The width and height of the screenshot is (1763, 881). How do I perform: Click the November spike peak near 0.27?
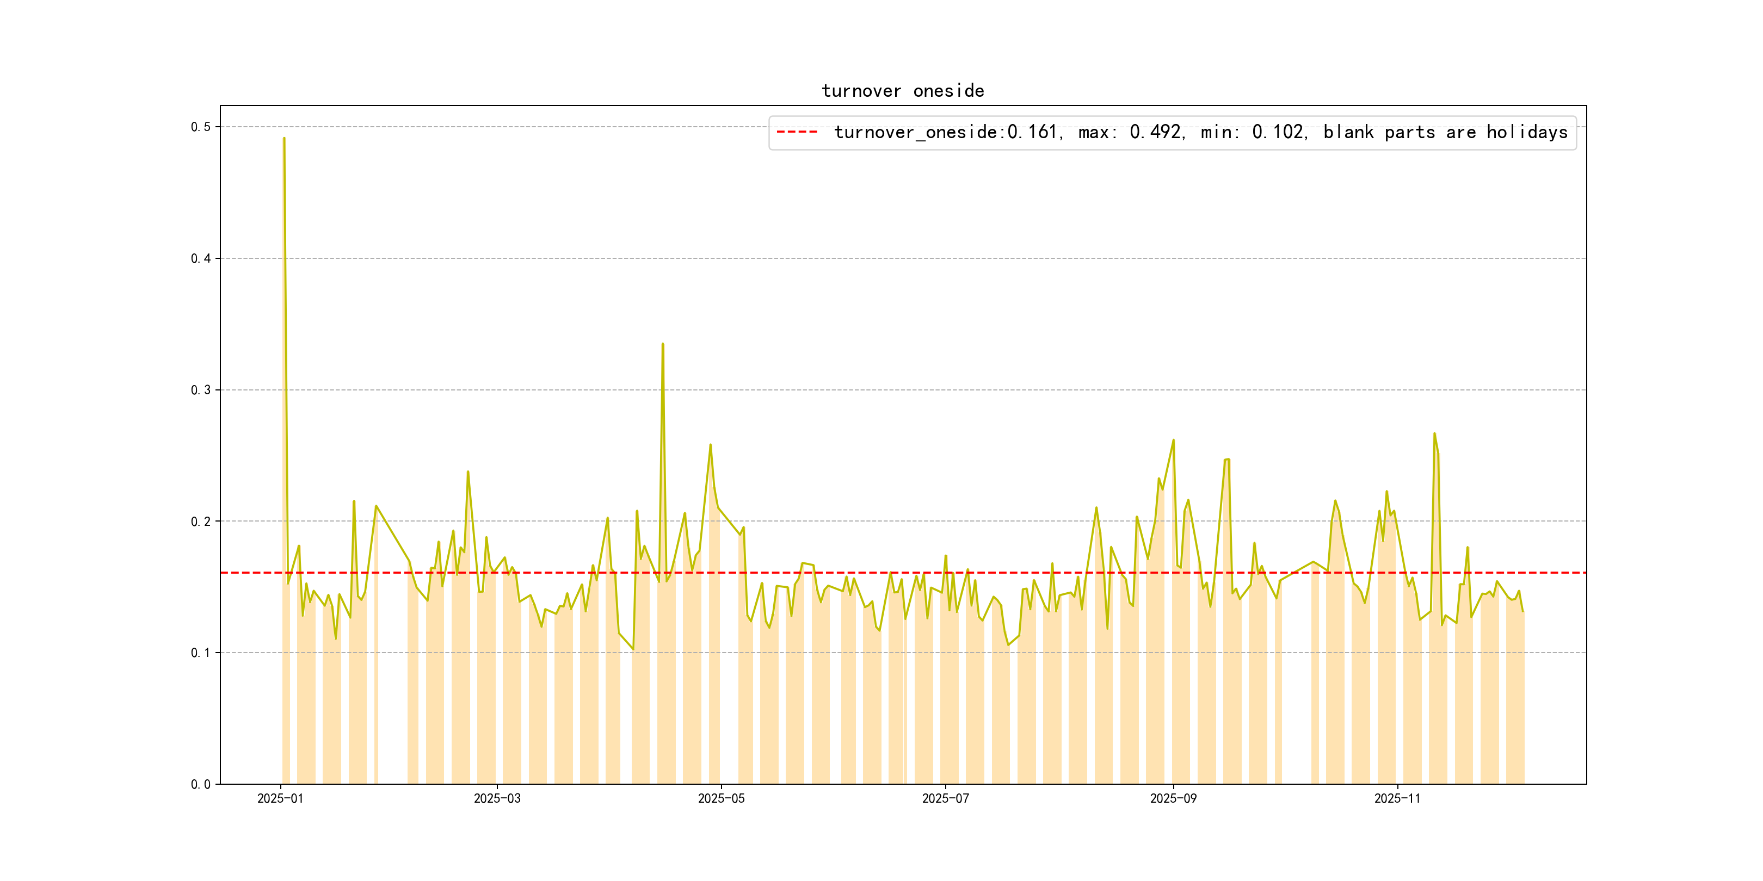click(x=1434, y=433)
